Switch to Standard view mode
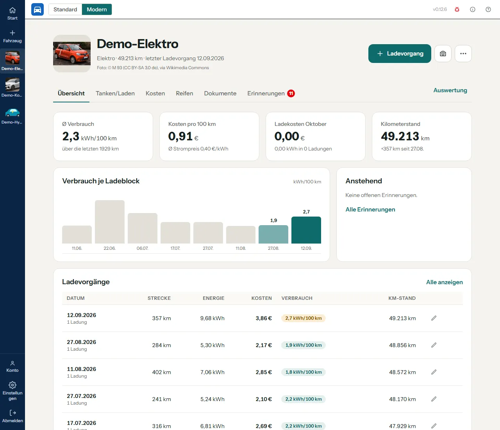 click(x=65, y=9)
